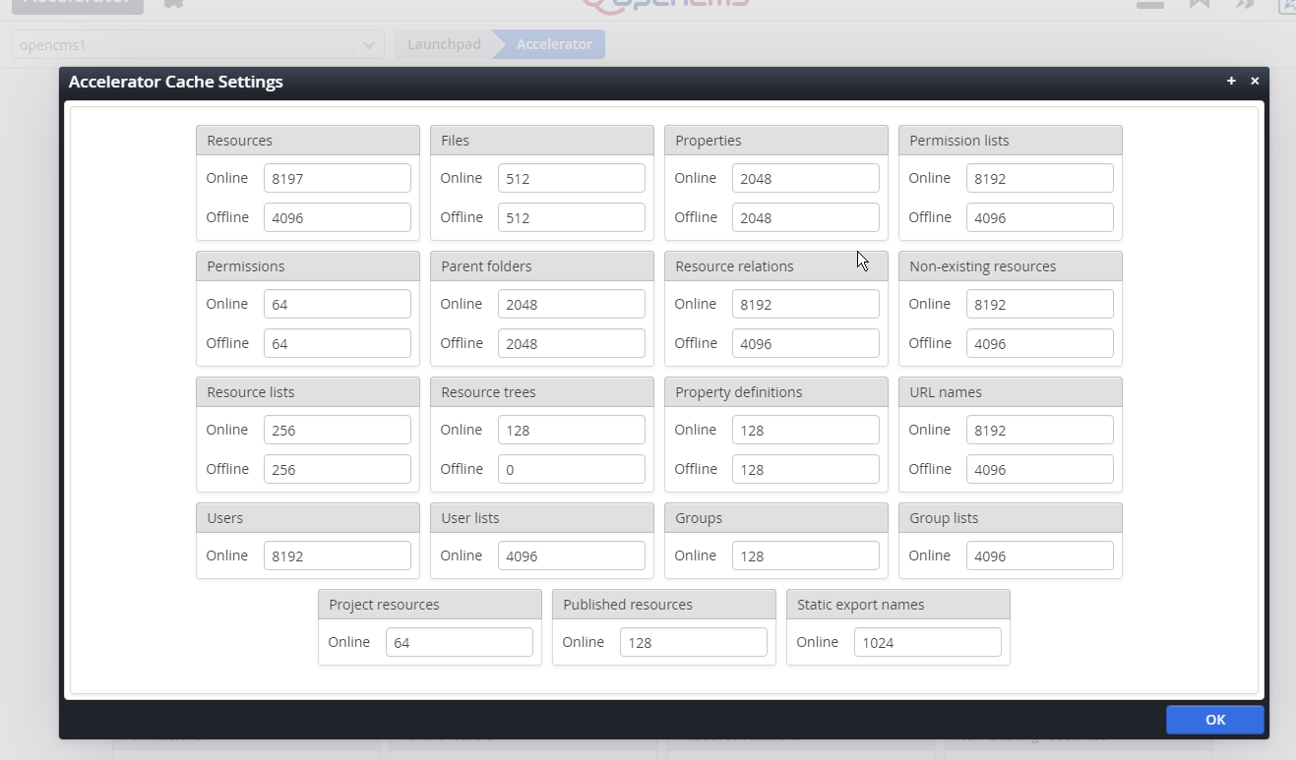The image size is (1296, 760).
Task: Click the Parent folders header
Action: tap(542, 266)
